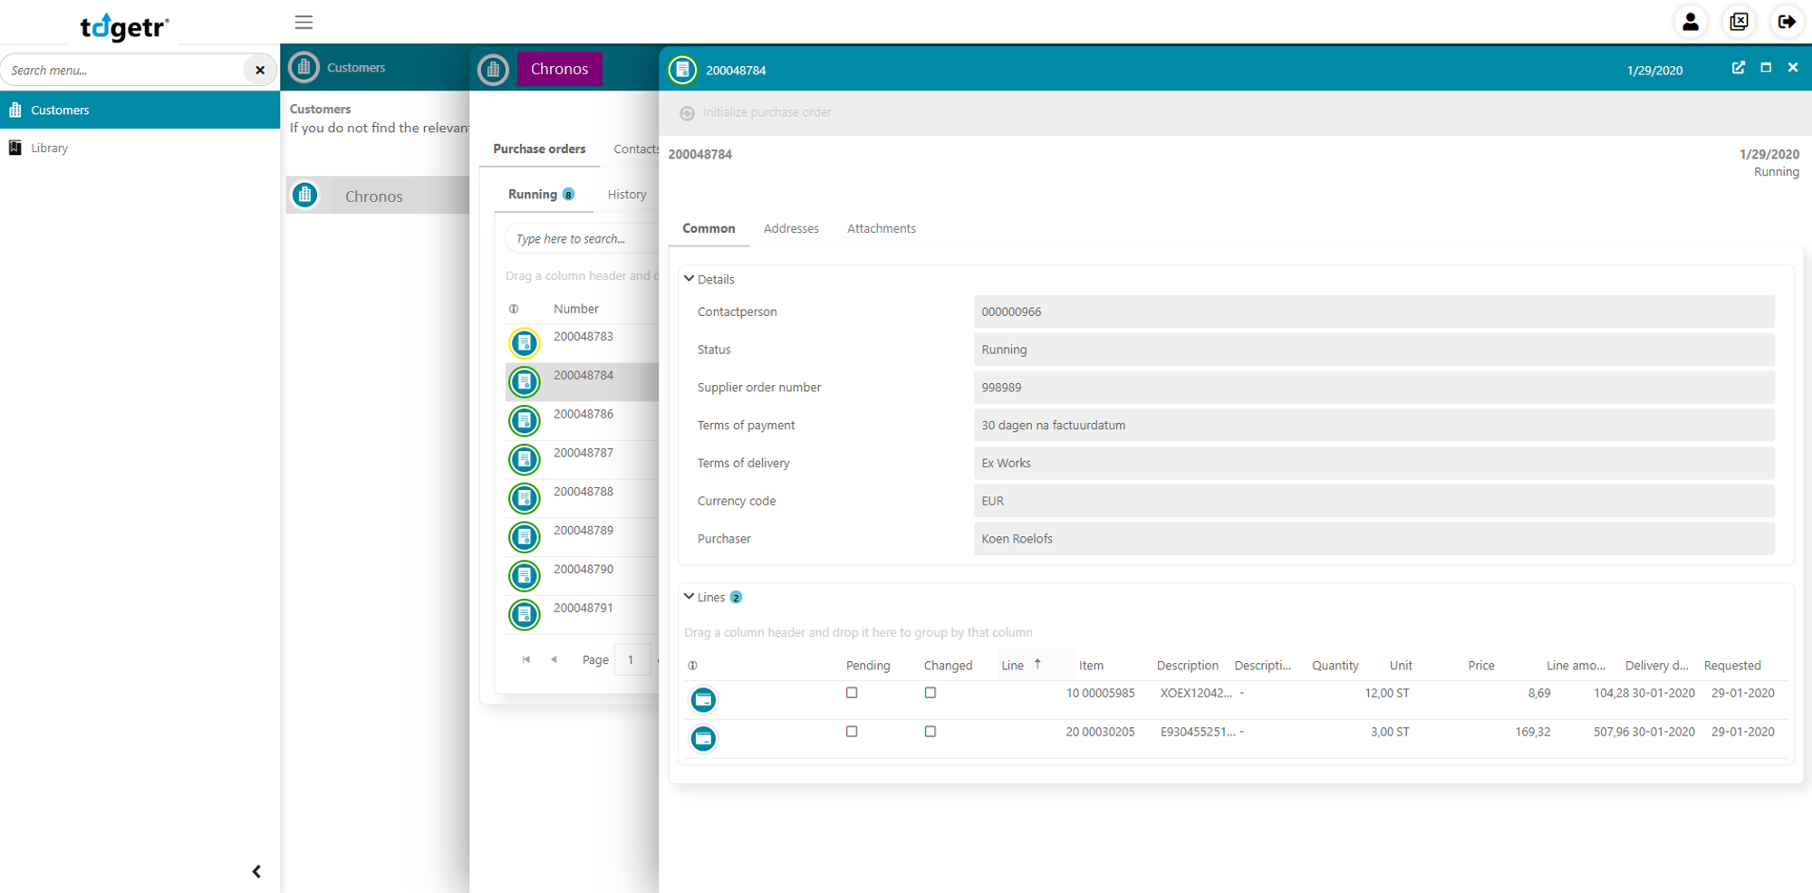Click item 00005985 in Lines grid
This screenshot has height=893, width=1812.
pyautogui.click(x=1109, y=693)
